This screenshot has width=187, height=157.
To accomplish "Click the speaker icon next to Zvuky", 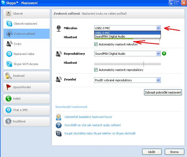I will tap(9, 44).
